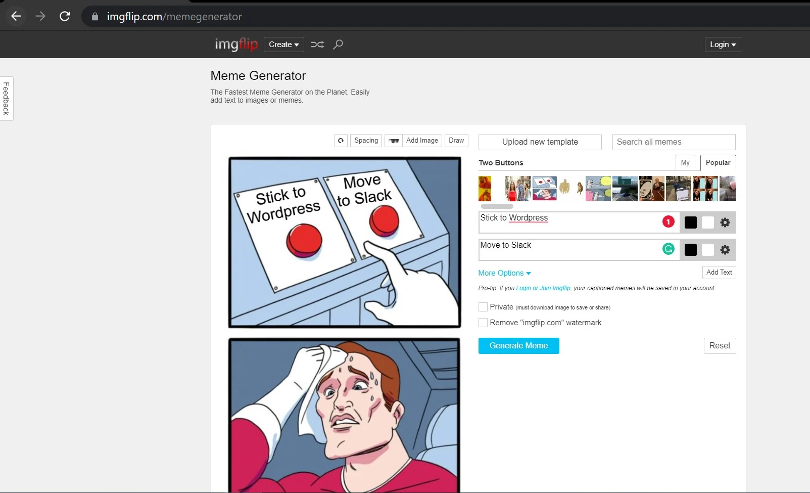Select the Gru's Plan template
The width and height of the screenshot is (810, 493).
pyautogui.click(x=705, y=189)
